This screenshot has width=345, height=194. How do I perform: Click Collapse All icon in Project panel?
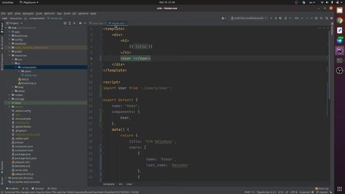(x=74, y=23)
